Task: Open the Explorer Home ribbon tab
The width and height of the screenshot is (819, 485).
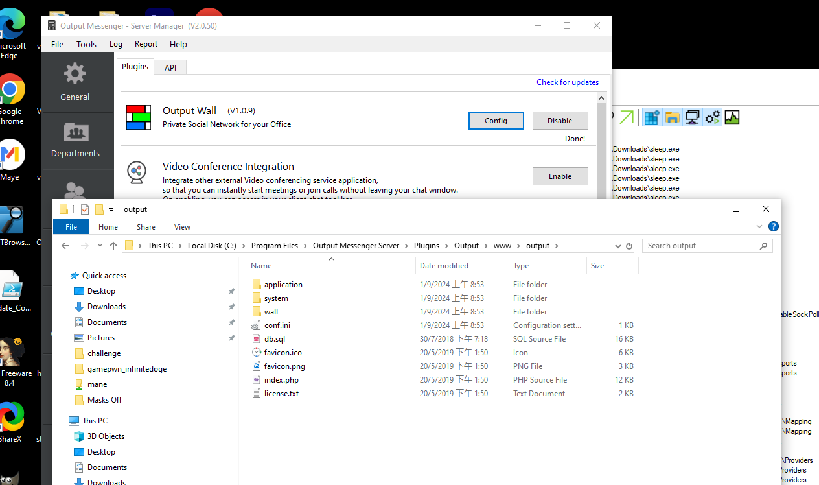Action: [x=108, y=227]
